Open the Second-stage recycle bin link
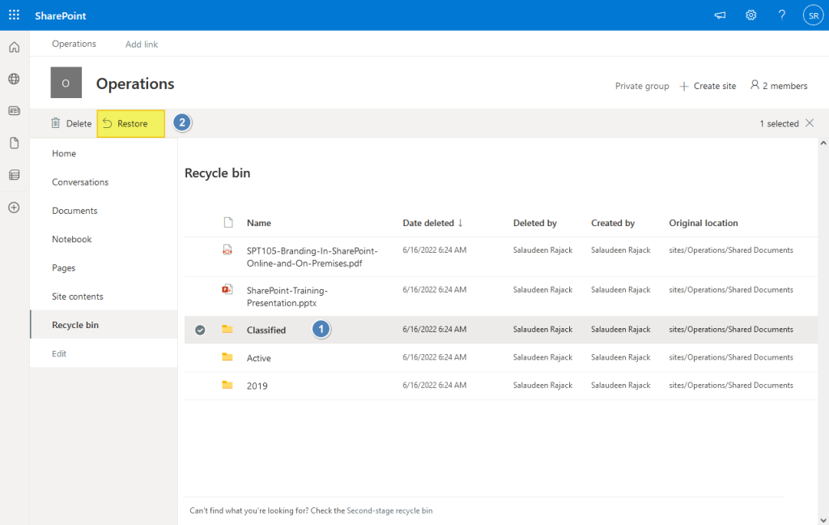 pos(389,510)
